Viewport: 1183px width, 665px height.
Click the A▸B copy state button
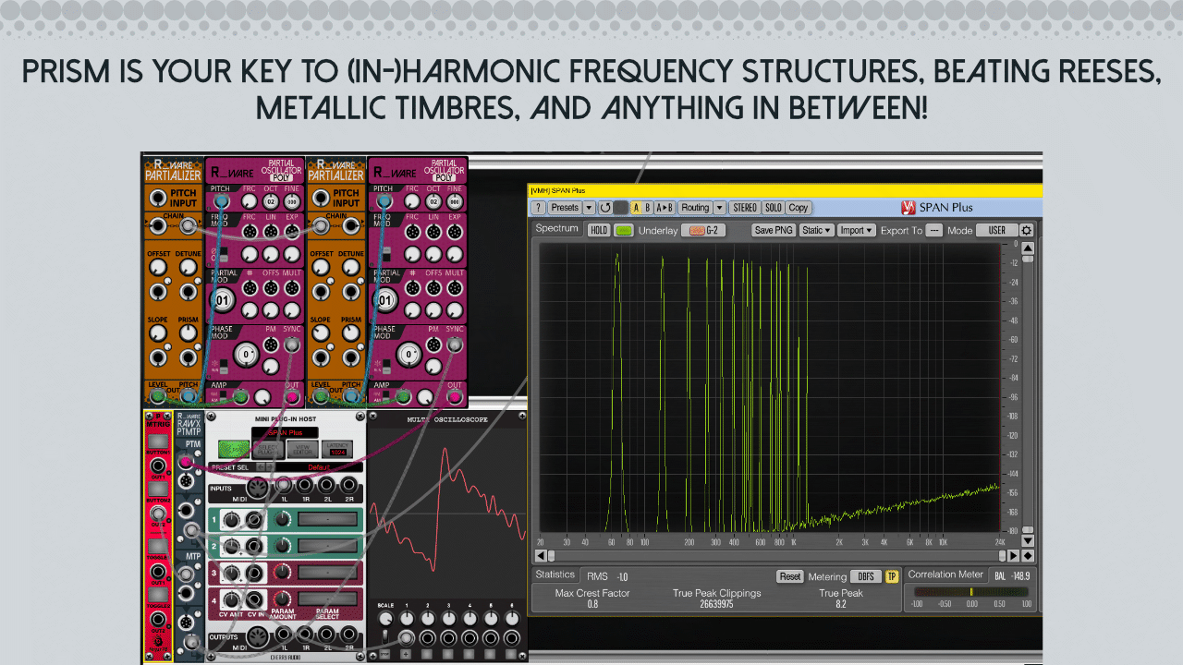[x=664, y=208]
